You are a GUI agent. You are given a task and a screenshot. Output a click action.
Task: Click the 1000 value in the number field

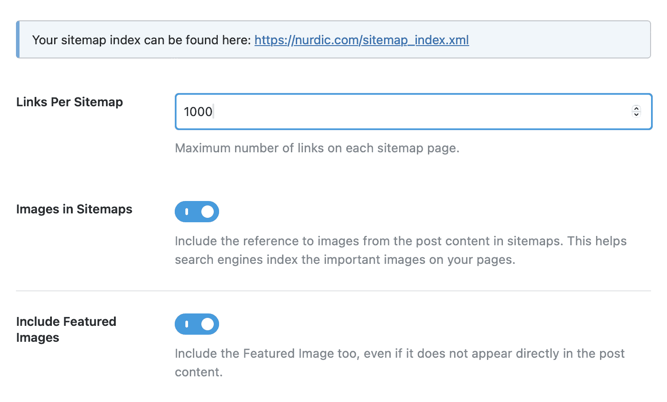pos(198,112)
